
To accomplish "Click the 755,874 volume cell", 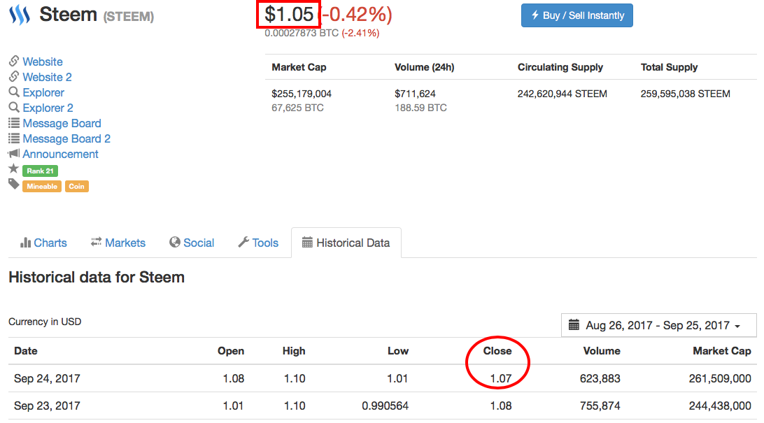I will click(x=600, y=406).
